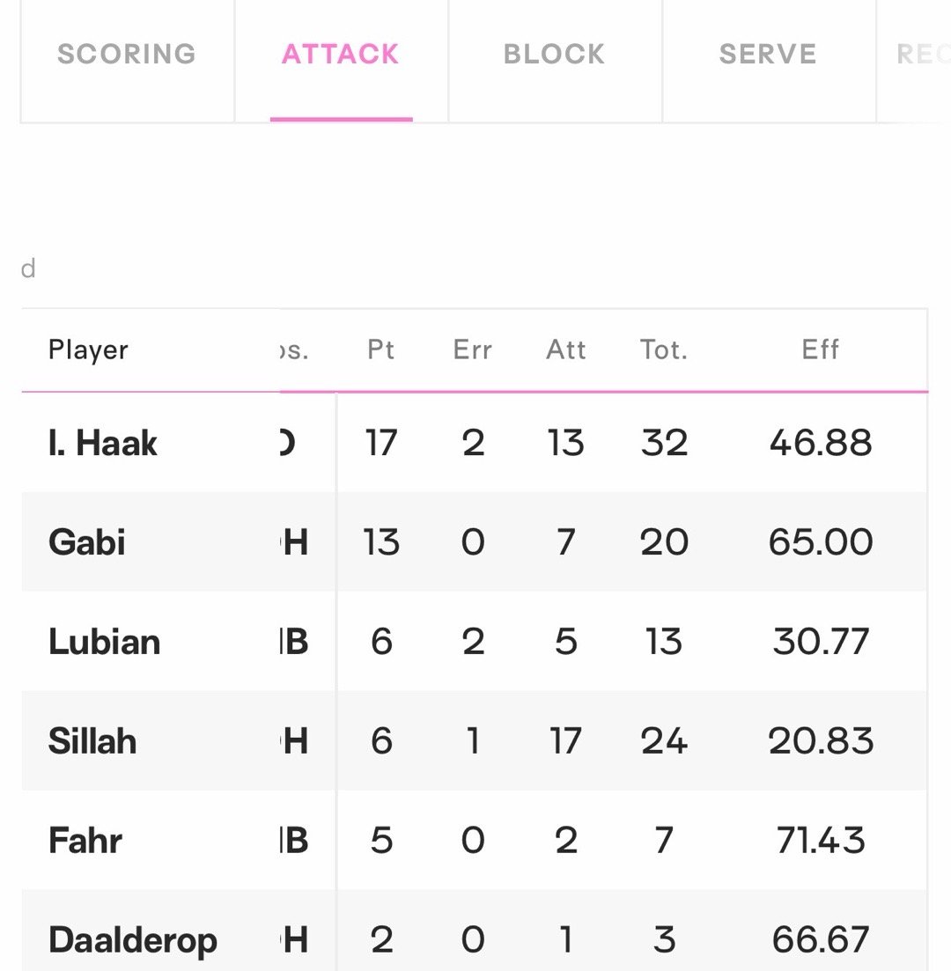Sort table by Err column
The height and width of the screenshot is (971, 951).
473,350
